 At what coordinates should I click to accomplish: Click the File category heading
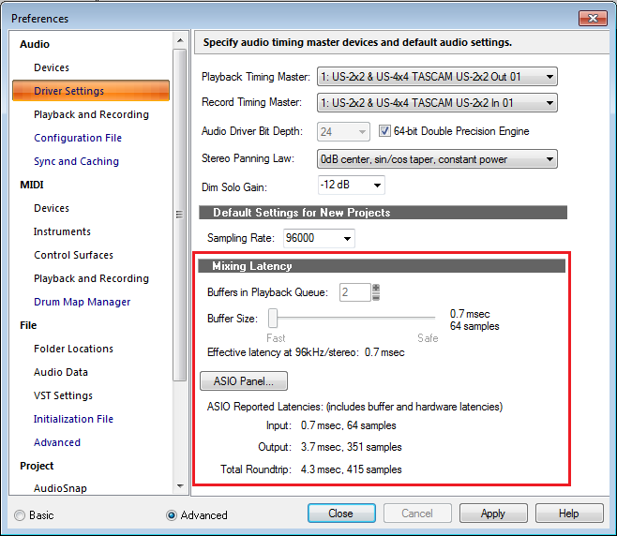[28, 325]
